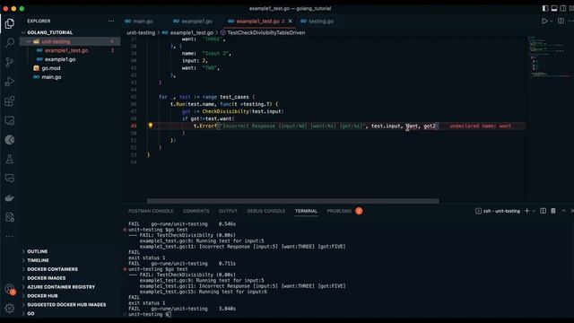Screen dimensions: 574x323
Task: Toggle the primary sidebar layout icon
Action: click(545, 8)
